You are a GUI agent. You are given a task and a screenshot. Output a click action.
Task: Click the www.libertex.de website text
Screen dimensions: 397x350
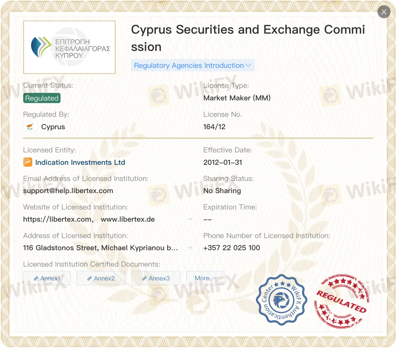[x=128, y=219]
